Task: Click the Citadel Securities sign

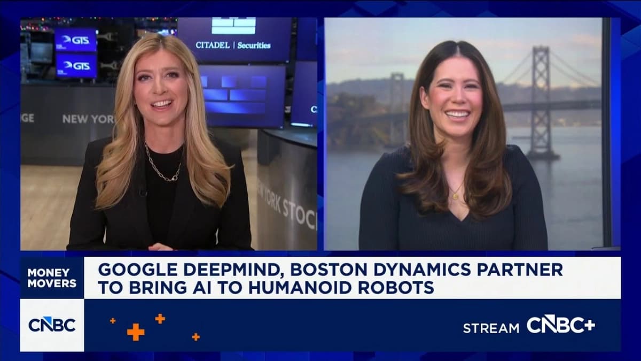Action: pos(233,45)
